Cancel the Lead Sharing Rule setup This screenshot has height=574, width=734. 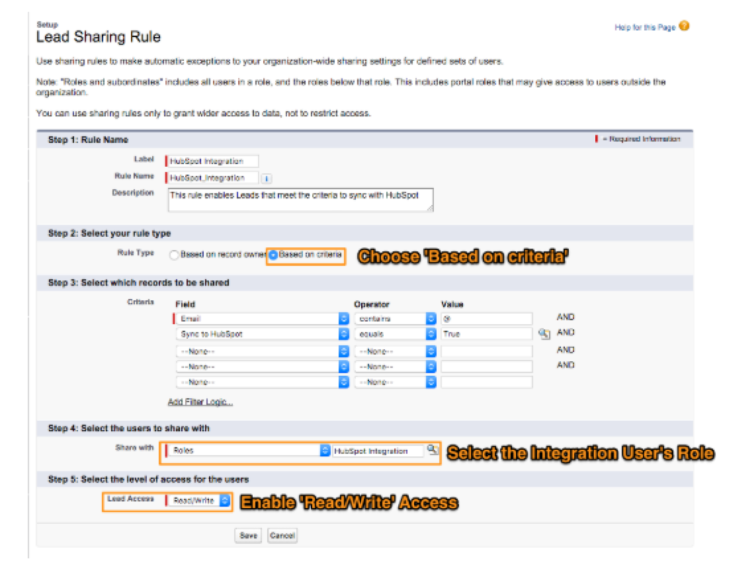(282, 535)
